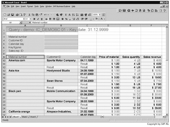Toggle Align Left button
This screenshot has height=127, width=170.
click(47, 19)
